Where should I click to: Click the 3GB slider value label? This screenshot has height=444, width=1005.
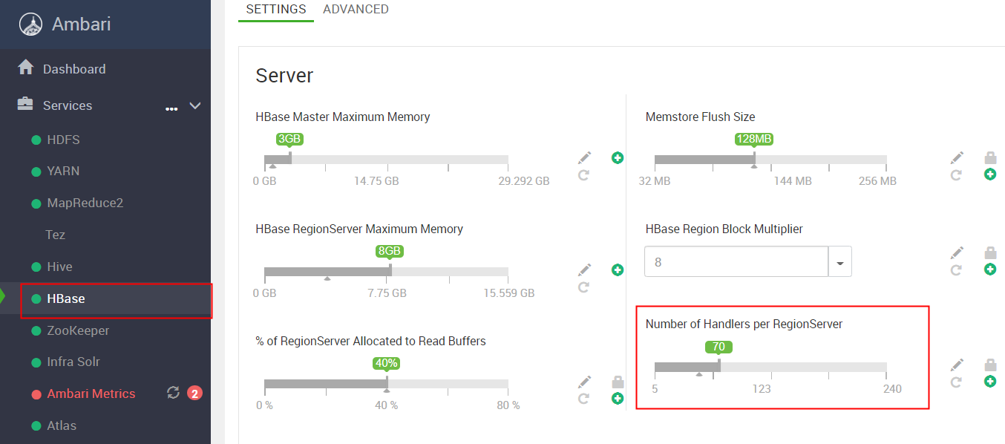289,139
